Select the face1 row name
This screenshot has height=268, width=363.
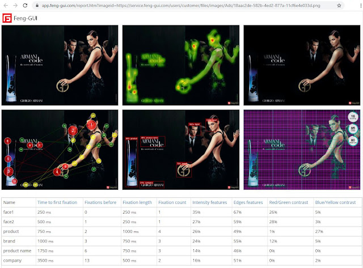tap(9, 212)
